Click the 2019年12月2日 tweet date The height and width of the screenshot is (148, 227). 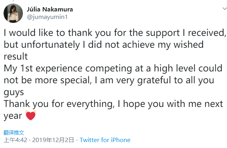pyautogui.click(x=53, y=140)
